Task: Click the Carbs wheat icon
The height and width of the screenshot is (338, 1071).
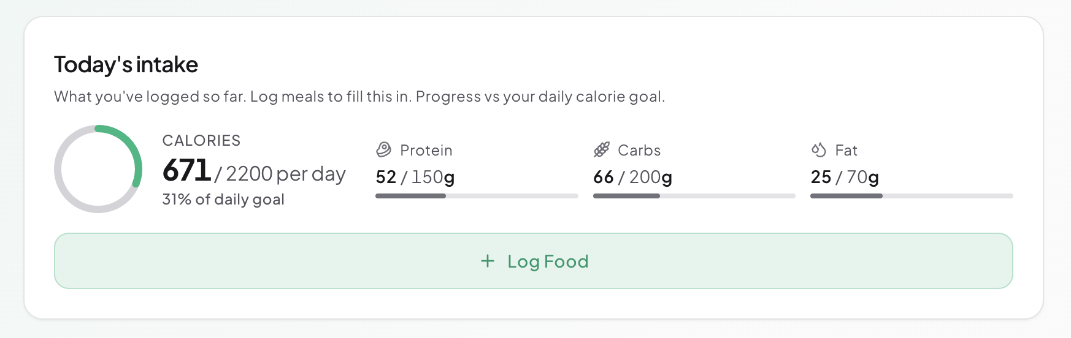Action: pos(602,150)
